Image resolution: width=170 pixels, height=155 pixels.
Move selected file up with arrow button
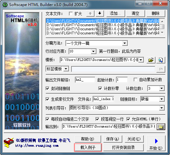point(90,14)
